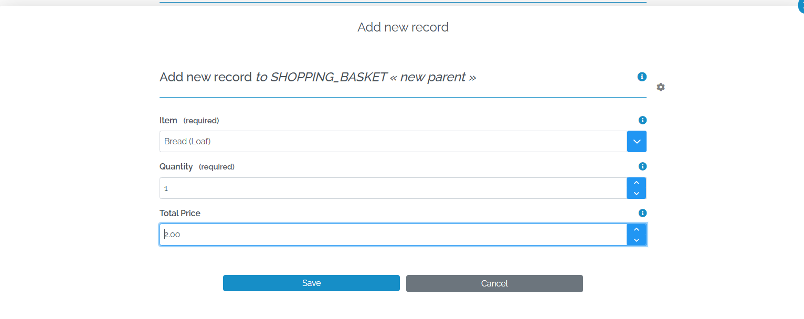The height and width of the screenshot is (319, 804).
Task: Expand the Bread (Loaf) combo box
Action: pos(636,141)
